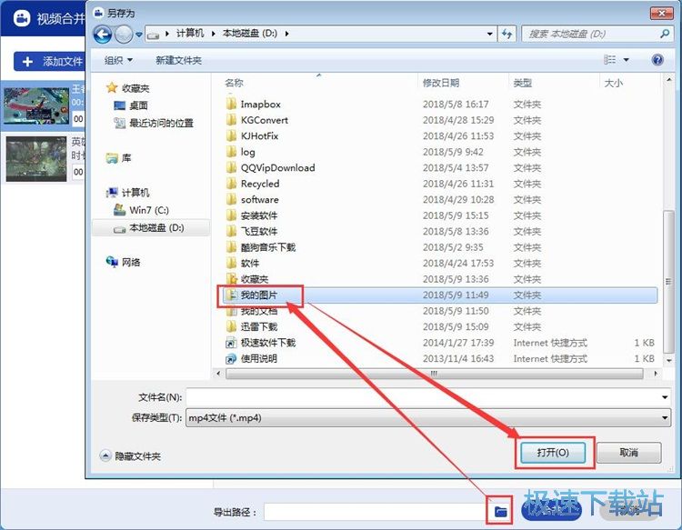The height and width of the screenshot is (530, 682).
Task: Click the Back navigation arrow
Action: (103, 35)
